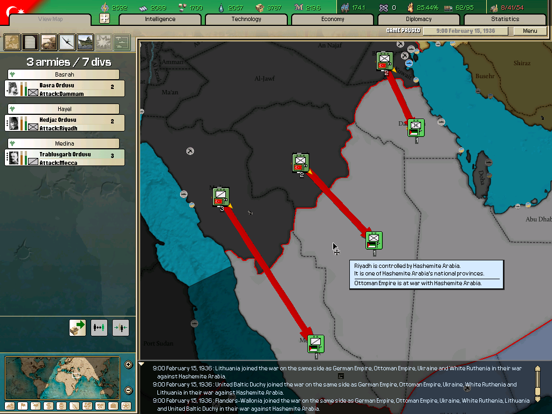Toggle the unit merge arrows control
This screenshot has width=552, height=414.
pos(121,327)
